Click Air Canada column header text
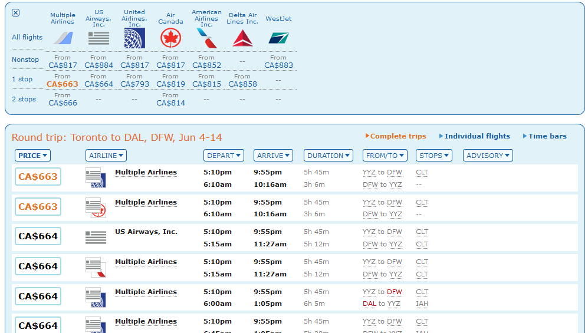Image resolution: width=588 pixels, height=333 pixels. point(170,18)
